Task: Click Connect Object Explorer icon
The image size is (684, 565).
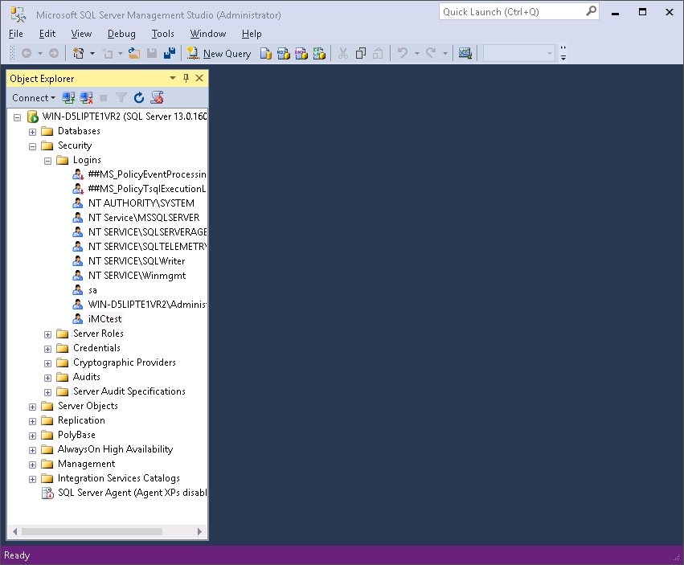Action: [68, 98]
